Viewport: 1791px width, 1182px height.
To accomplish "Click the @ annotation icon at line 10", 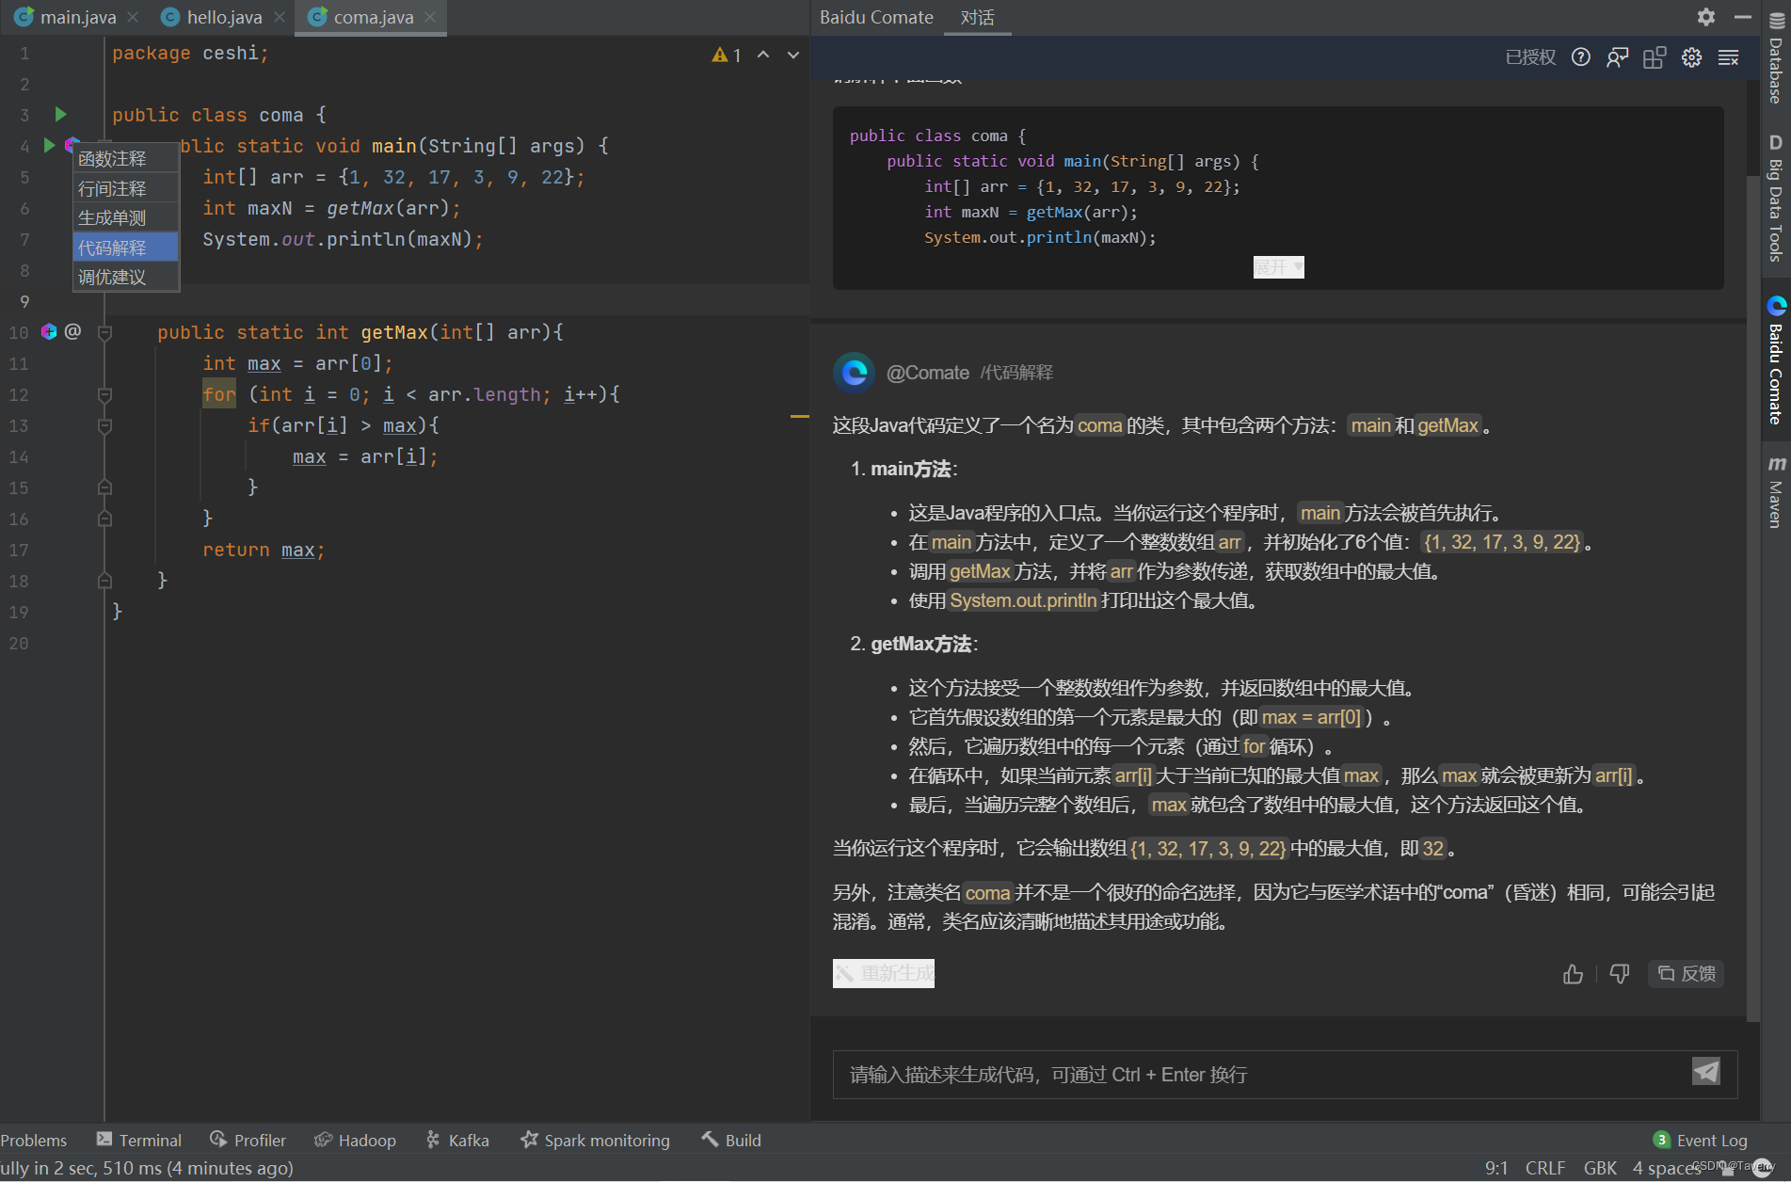I will click(72, 331).
